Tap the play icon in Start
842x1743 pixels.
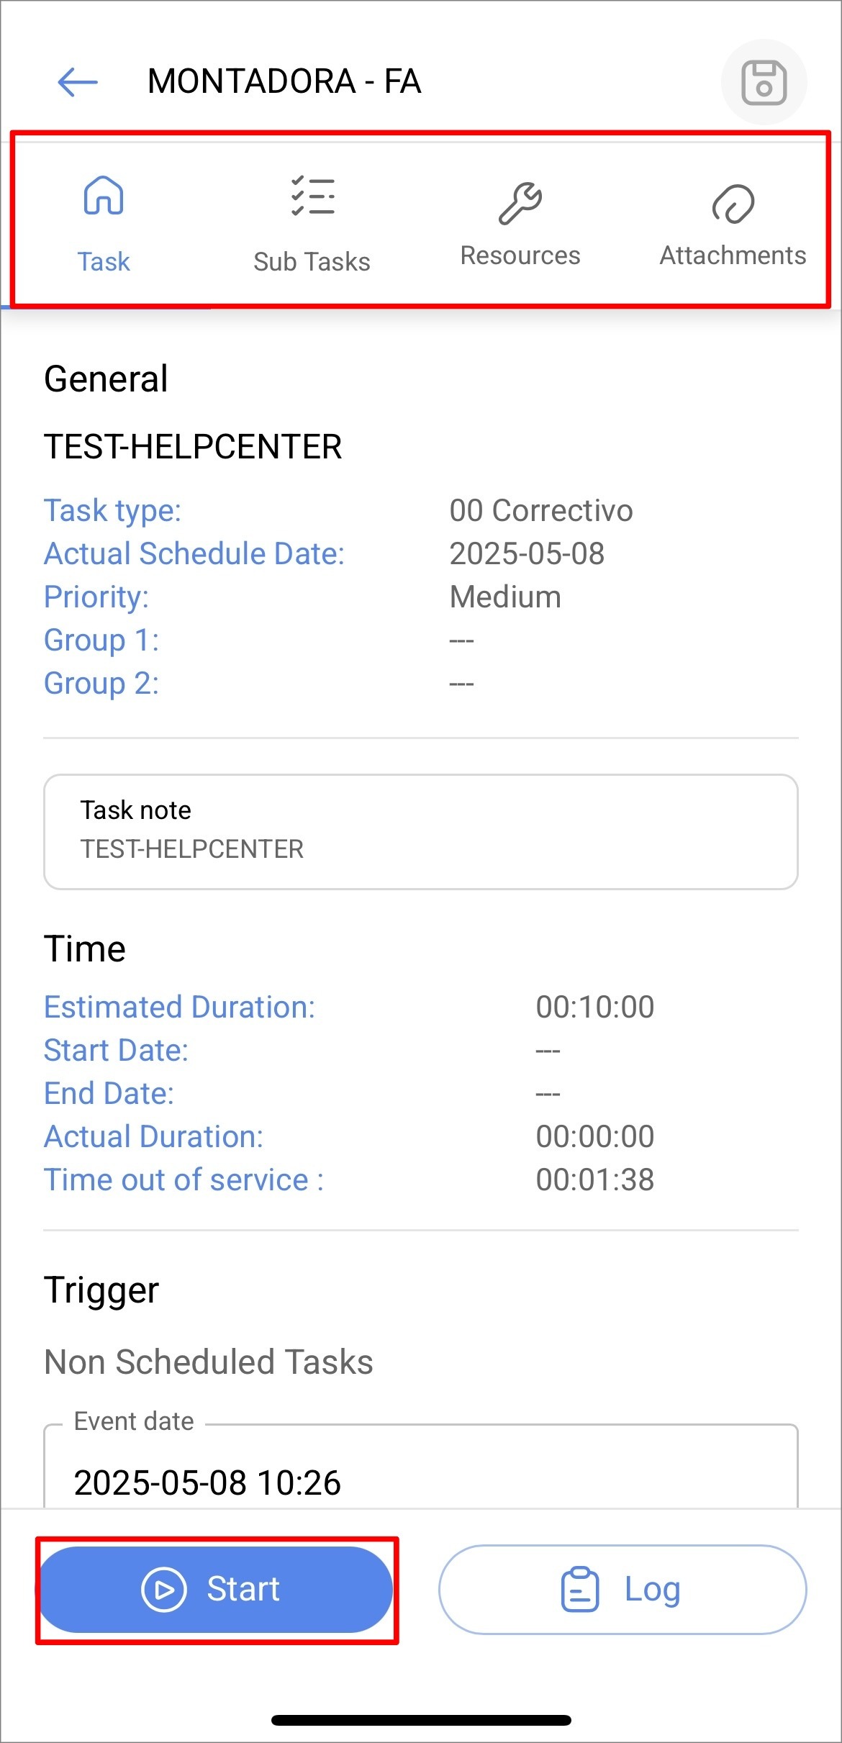point(164,1589)
